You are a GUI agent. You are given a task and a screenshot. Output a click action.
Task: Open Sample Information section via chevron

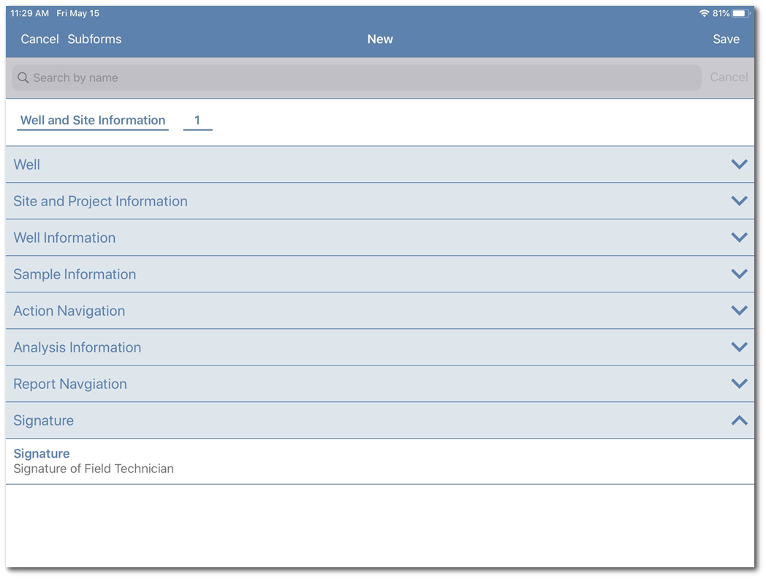coord(739,274)
